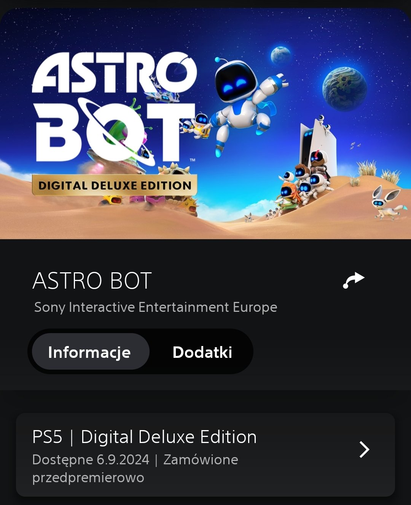This screenshot has height=505, width=411.
Task: Tap the Zamówione przedpremierowo pre-order status
Action: tap(135, 468)
